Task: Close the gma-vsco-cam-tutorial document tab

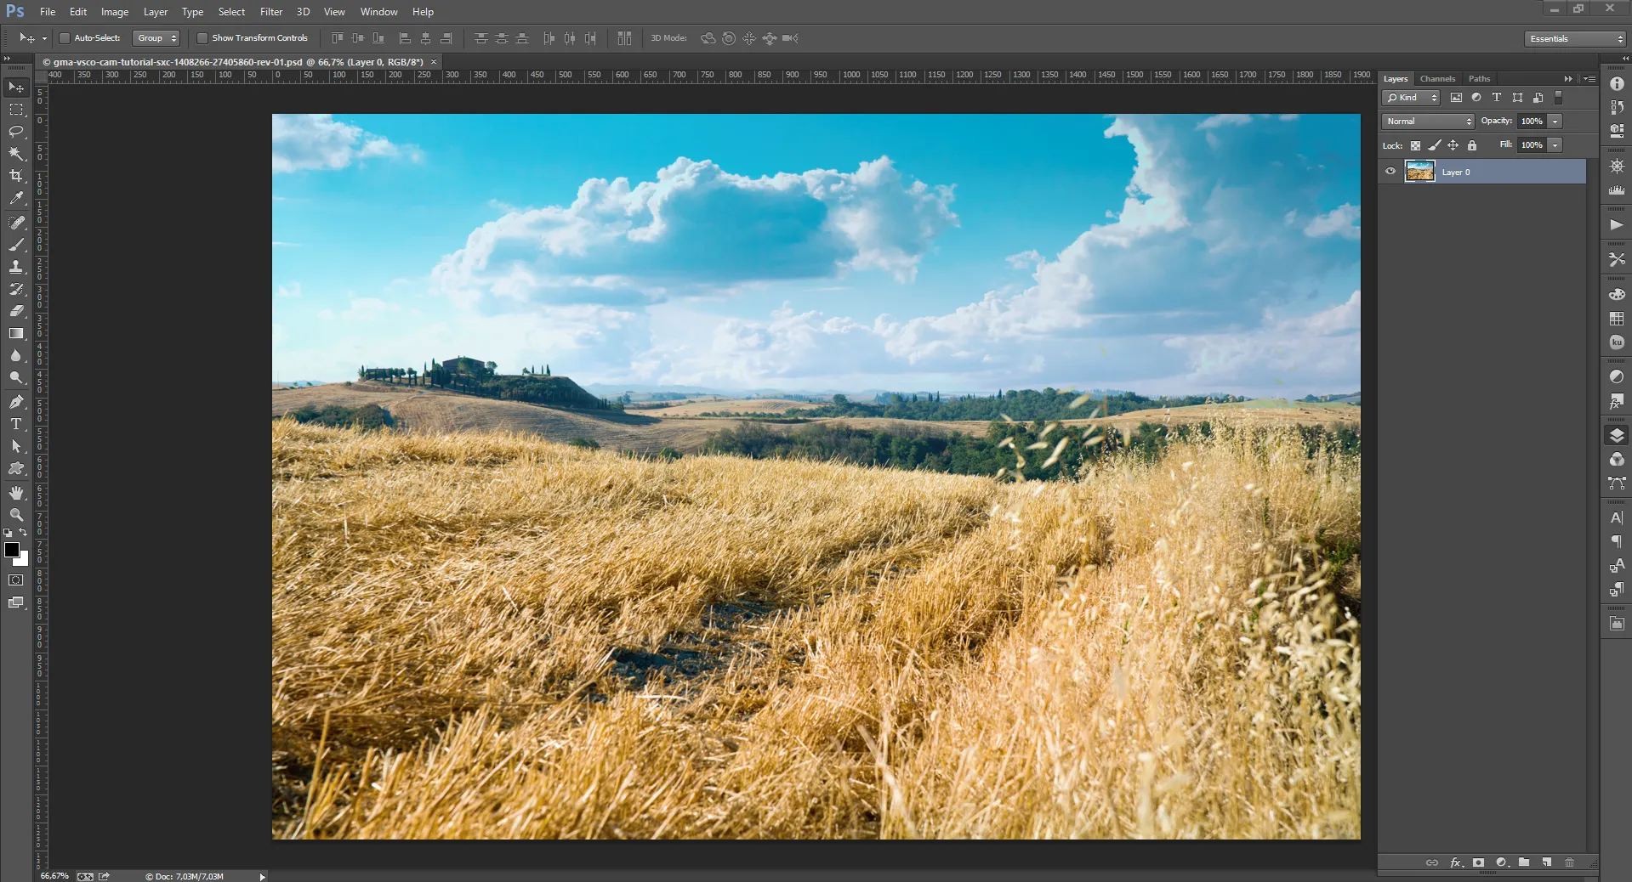Action: (434, 62)
